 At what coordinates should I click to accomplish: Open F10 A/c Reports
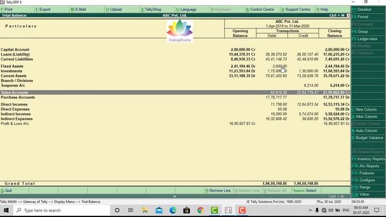point(369,166)
